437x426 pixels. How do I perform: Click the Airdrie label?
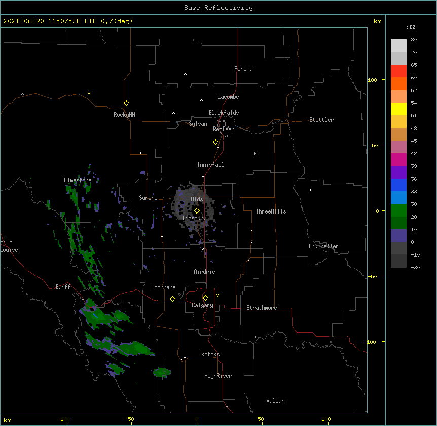(x=204, y=272)
